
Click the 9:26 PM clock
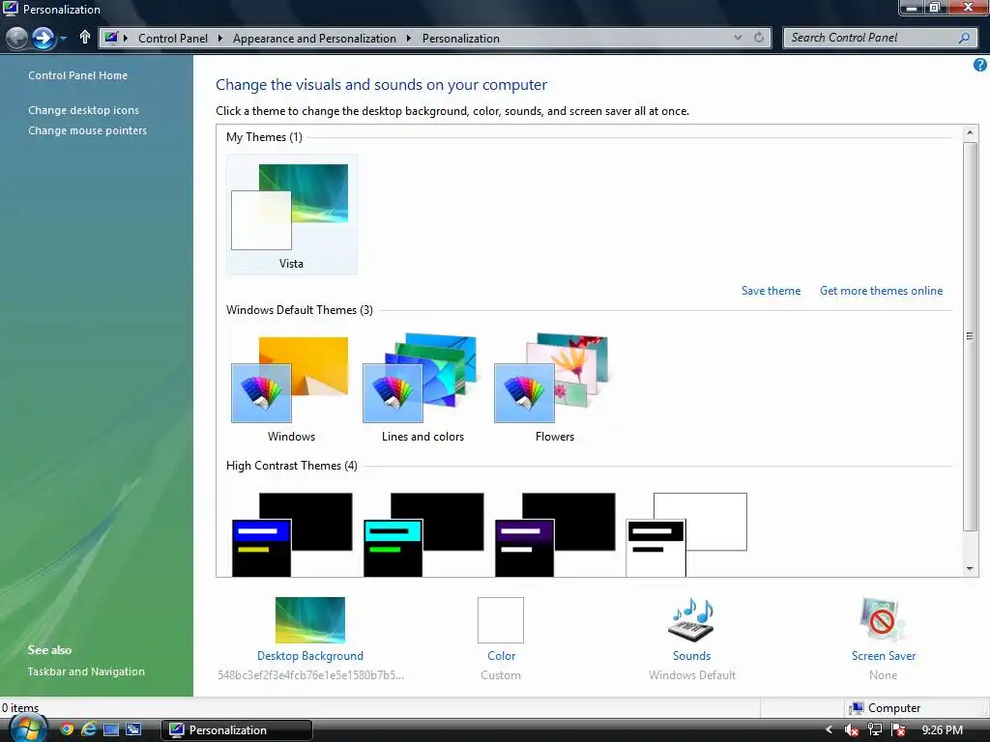(x=942, y=730)
